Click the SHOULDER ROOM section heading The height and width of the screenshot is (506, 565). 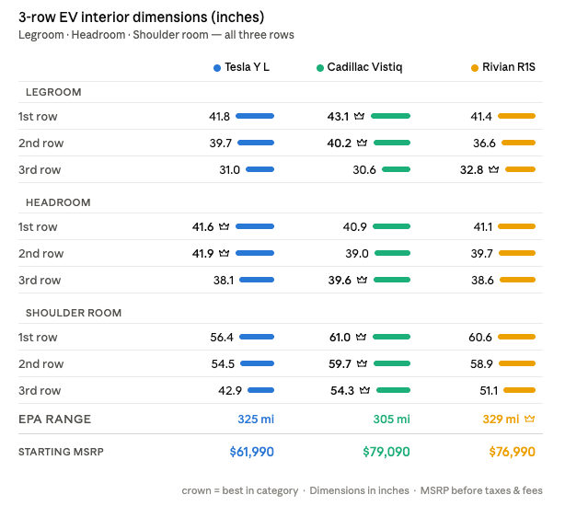click(74, 313)
